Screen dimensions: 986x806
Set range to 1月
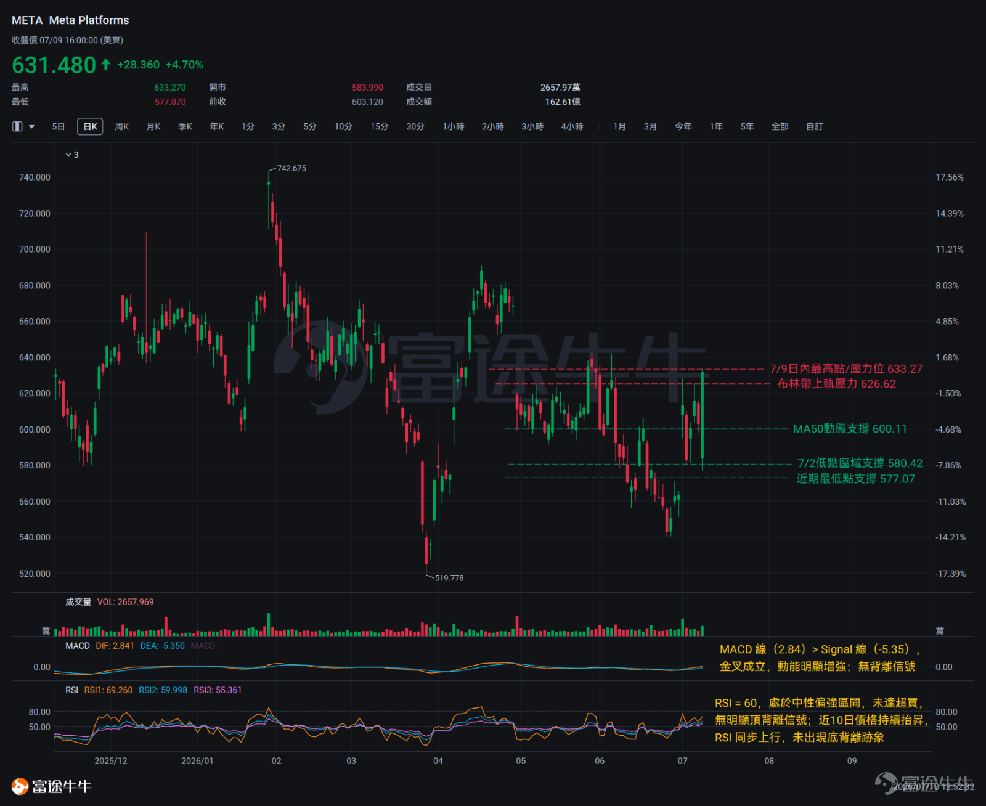[619, 126]
